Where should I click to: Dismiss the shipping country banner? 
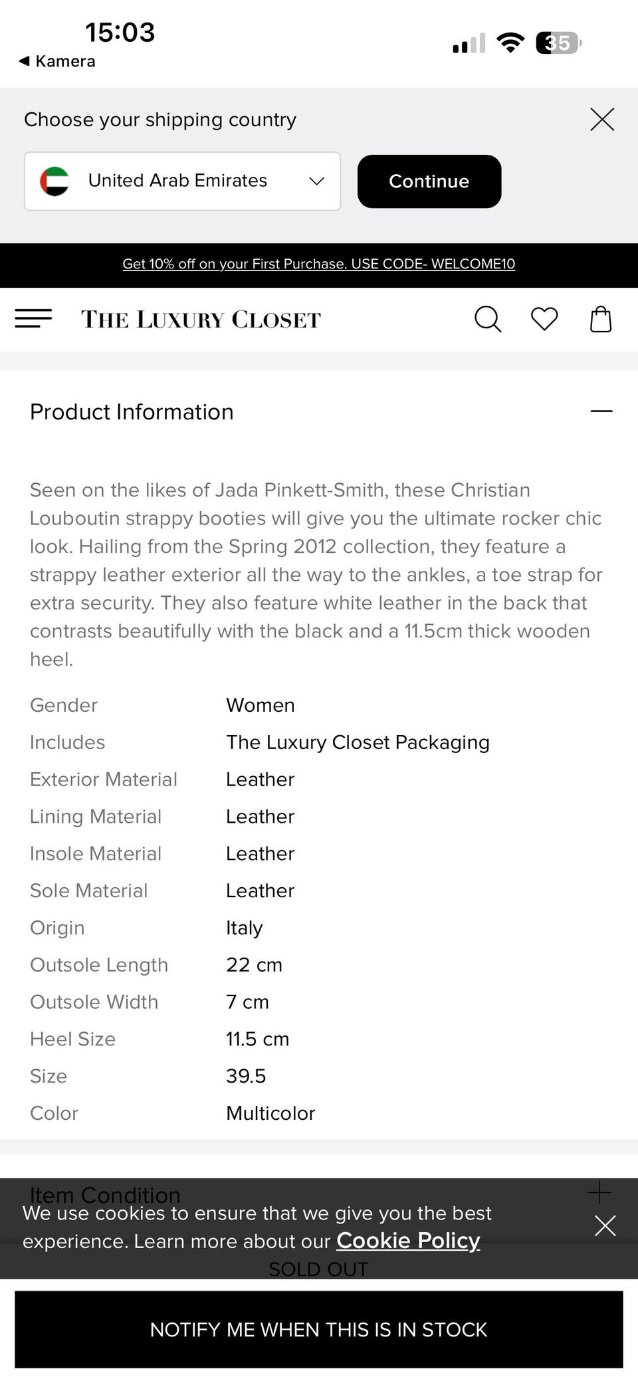coord(602,120)
